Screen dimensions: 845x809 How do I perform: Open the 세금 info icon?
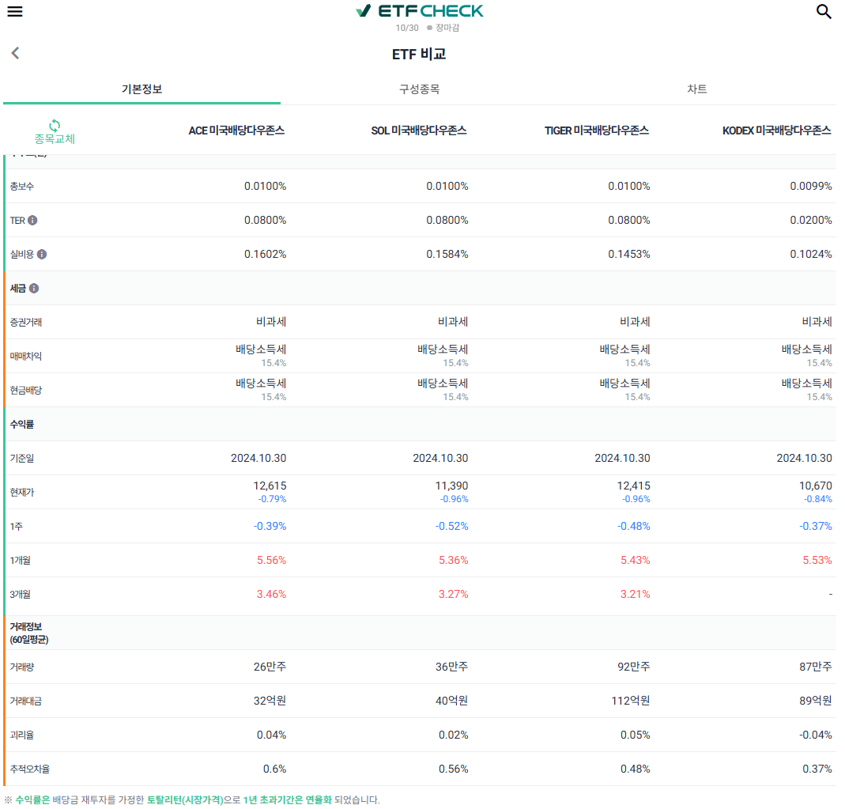coord(34,289)
